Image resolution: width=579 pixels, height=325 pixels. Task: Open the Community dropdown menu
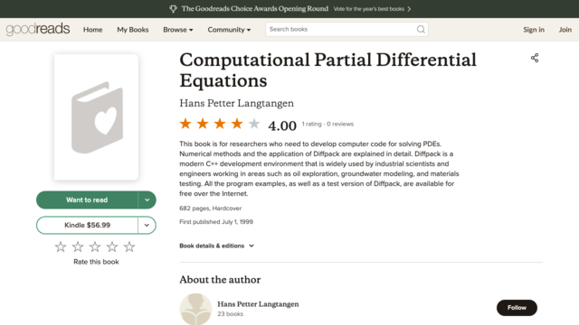[229, 30]
